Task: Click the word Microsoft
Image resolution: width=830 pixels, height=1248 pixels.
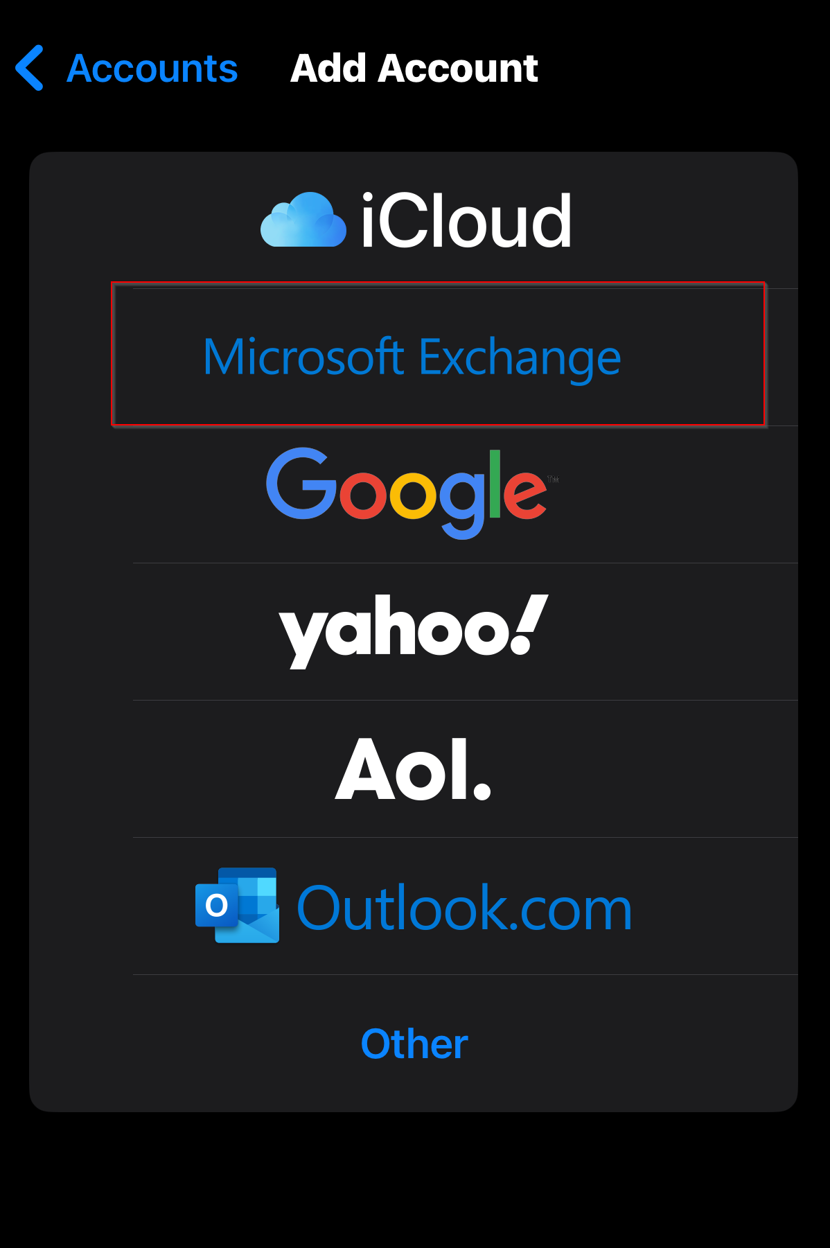Action: tap(303, 357)
